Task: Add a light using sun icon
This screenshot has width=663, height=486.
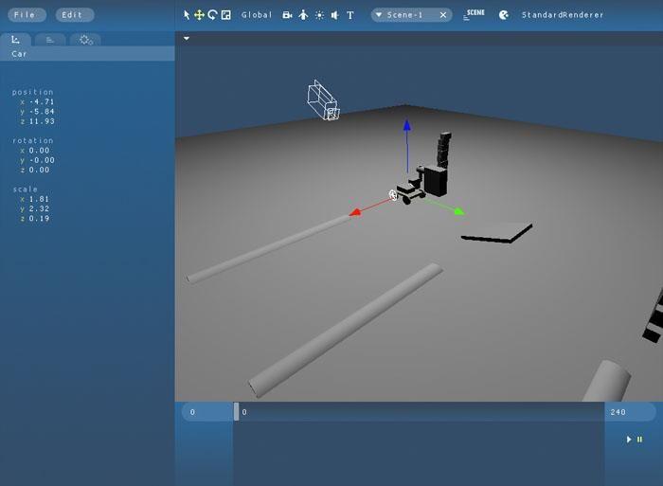Action: (319, 15)
